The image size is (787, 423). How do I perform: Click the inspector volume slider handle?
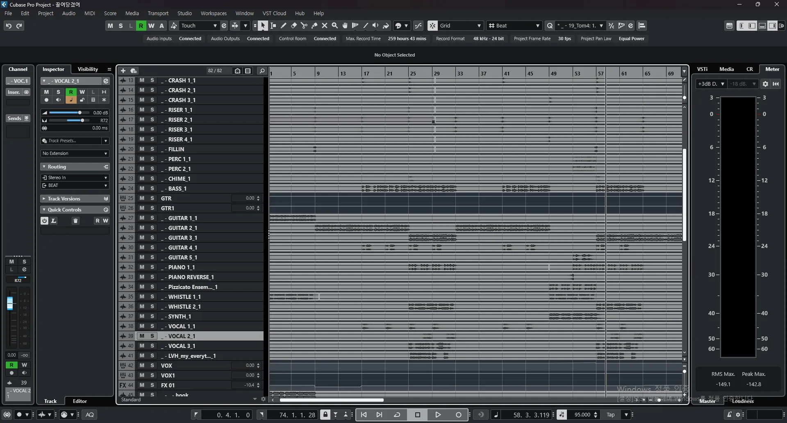(80, 113)
